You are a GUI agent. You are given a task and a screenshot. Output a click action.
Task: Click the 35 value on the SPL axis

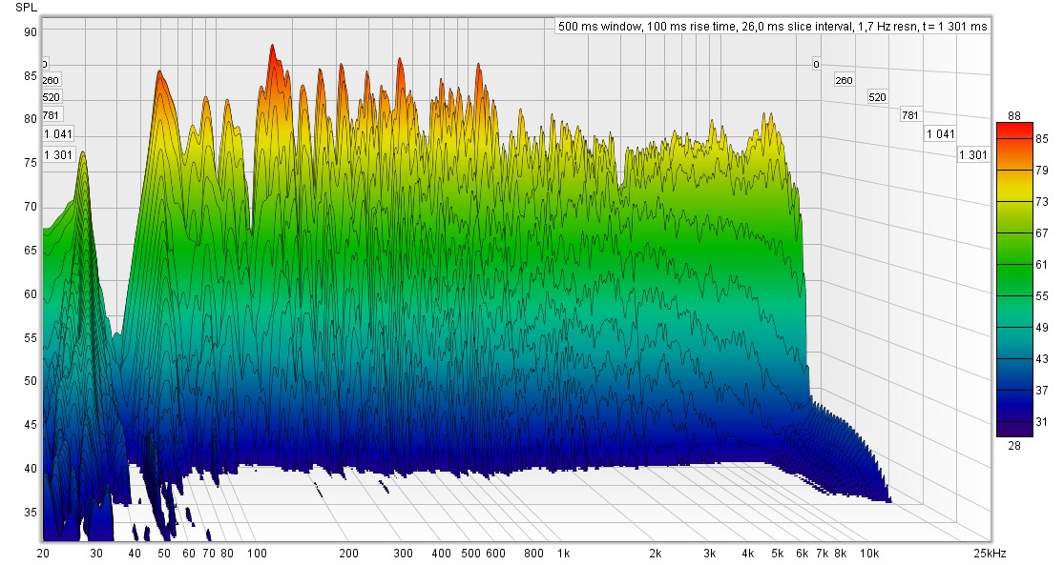(x=31, y=513)
